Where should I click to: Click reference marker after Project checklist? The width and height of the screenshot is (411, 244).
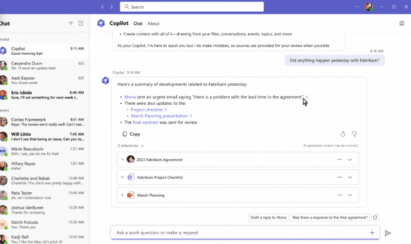165,110
